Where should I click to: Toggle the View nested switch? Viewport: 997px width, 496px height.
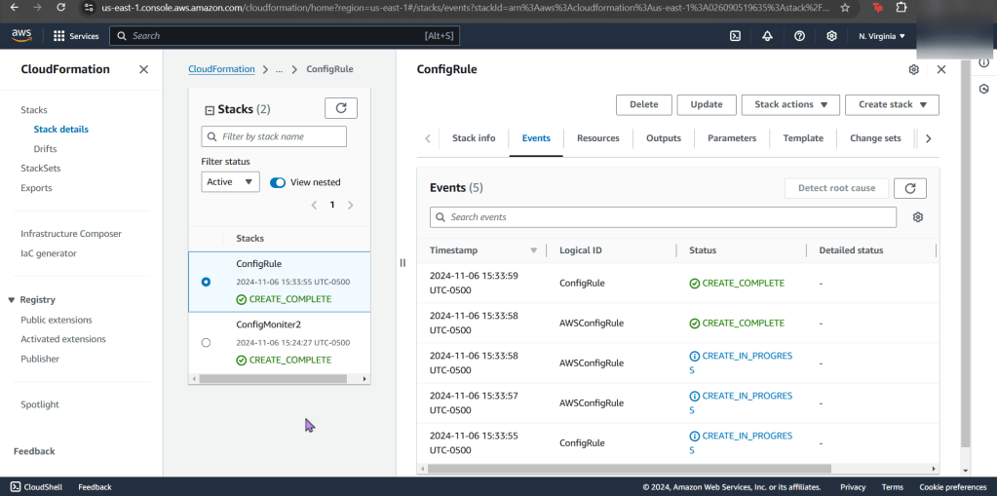(x=278, y=182)
